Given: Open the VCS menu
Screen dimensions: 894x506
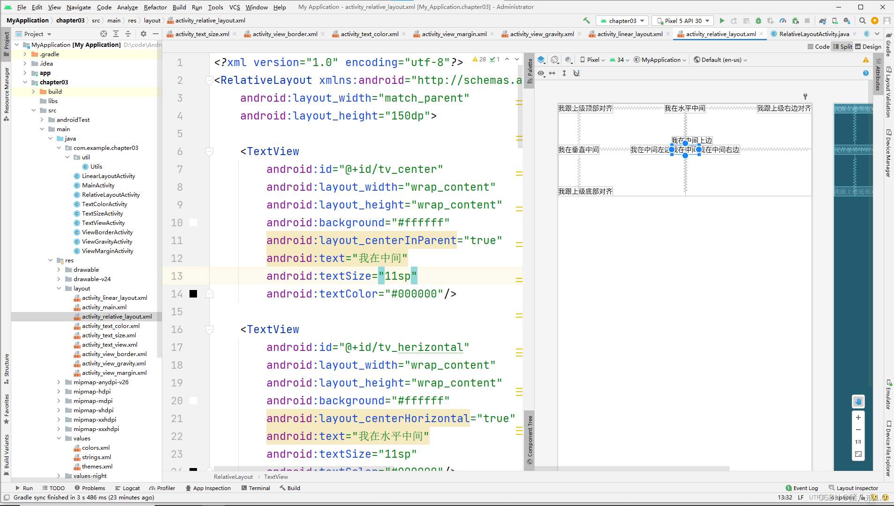Looking at the screenshot, I should click(235, 7).
